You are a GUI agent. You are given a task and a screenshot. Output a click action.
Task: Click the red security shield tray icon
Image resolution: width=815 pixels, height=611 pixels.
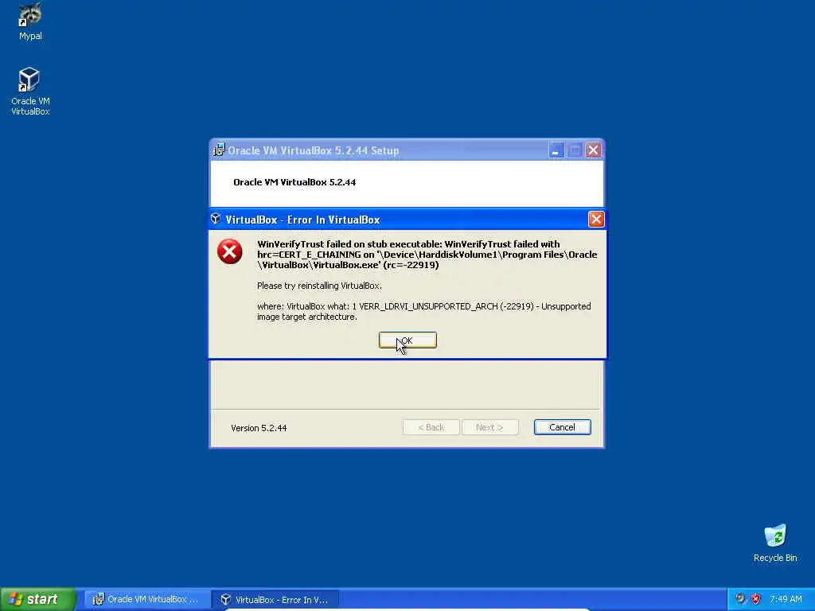tap(756, 599)
